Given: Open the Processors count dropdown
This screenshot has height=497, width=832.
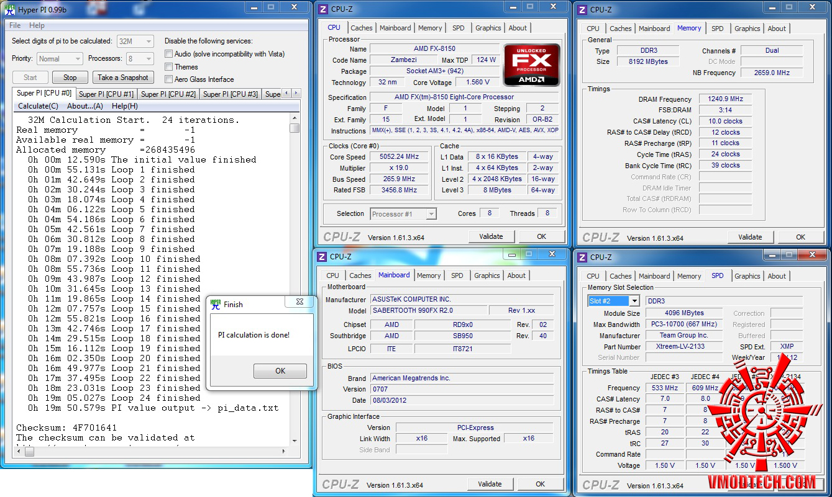Looking at the screenshot, I should pos(140,59).
